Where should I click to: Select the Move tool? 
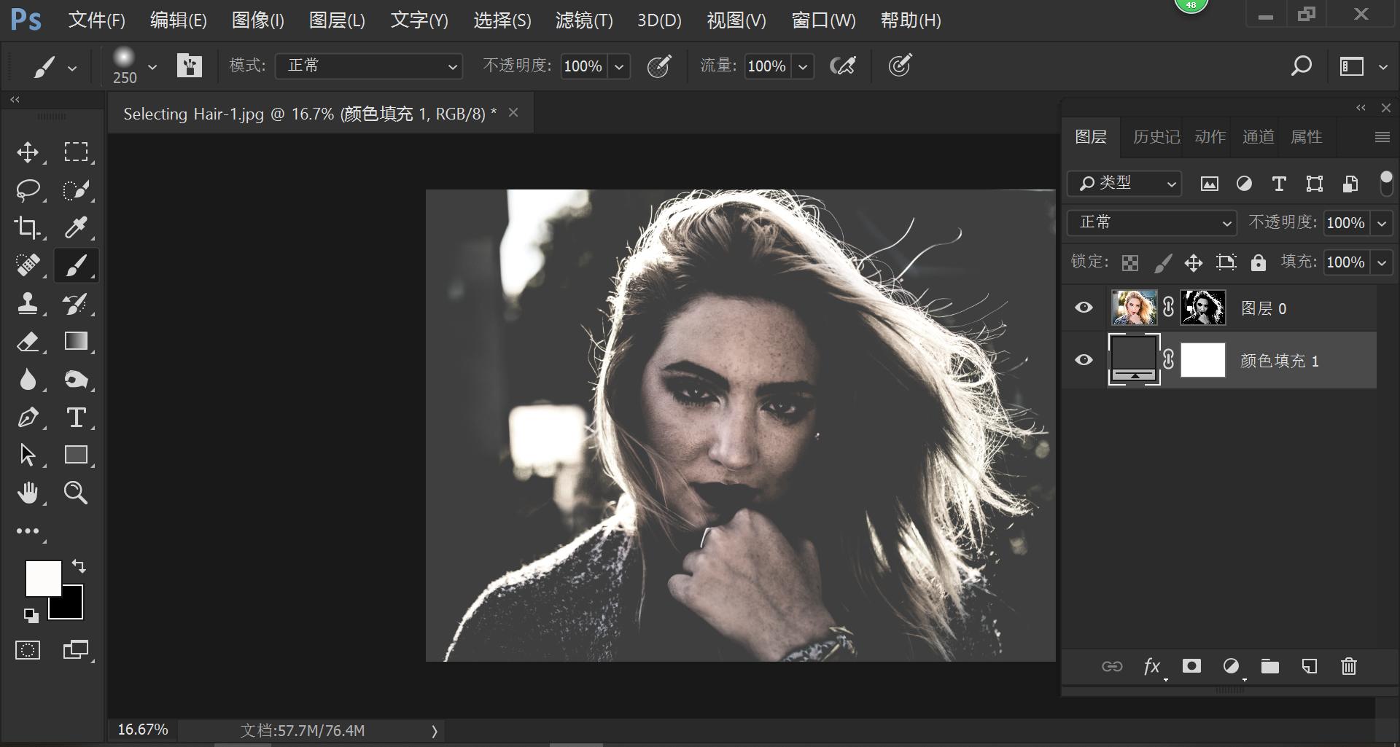click(x=28, y=152)
